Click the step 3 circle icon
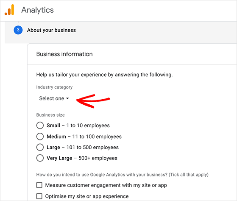This screenshot has width=237, height=201. 18,30
